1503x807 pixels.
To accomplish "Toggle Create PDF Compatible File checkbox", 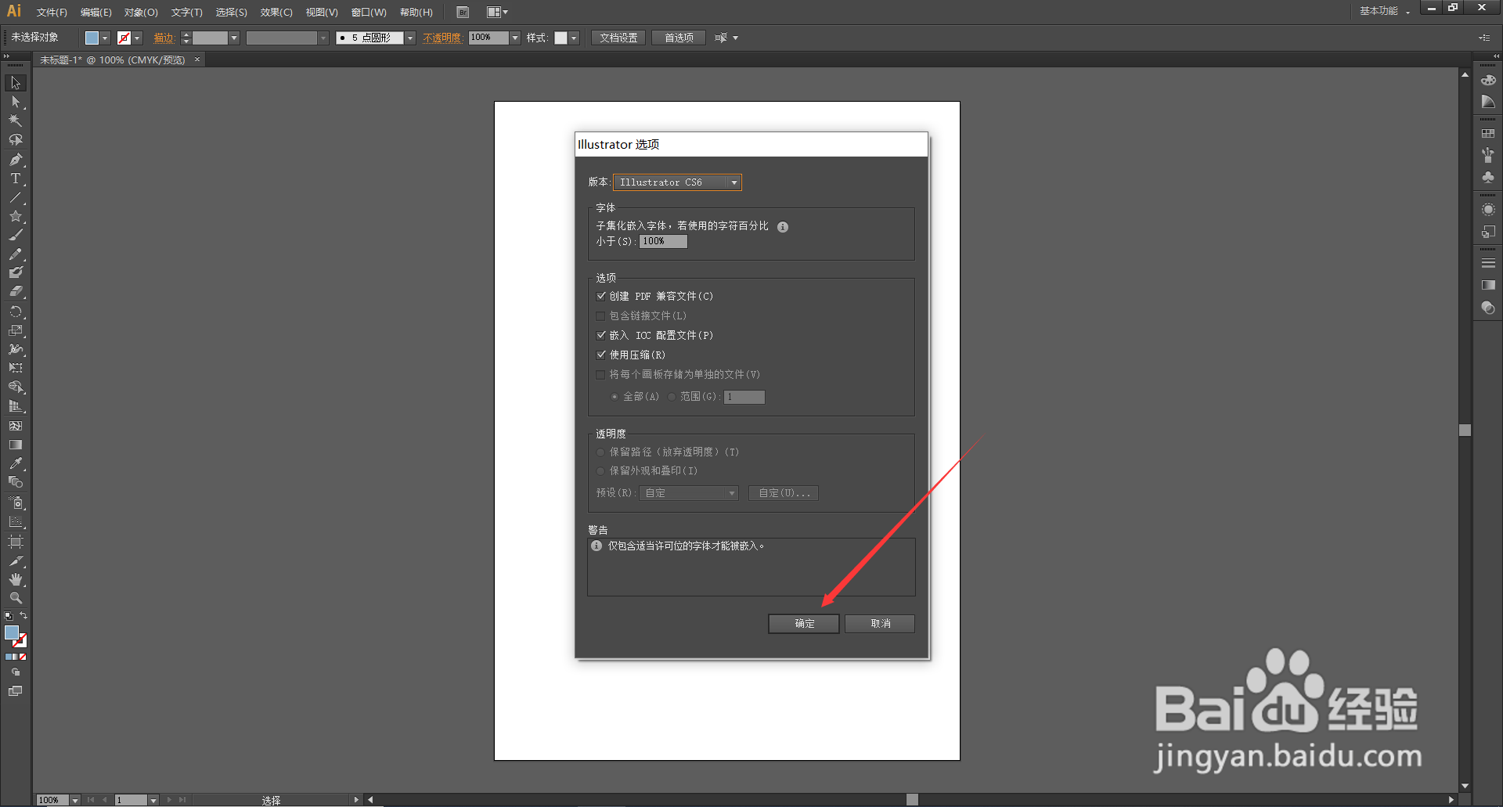I will [x=601, y=296].
